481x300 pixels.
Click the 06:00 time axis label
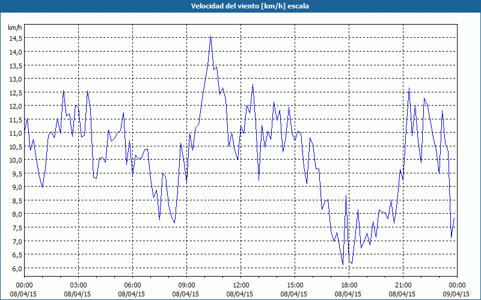pos(132,286)
